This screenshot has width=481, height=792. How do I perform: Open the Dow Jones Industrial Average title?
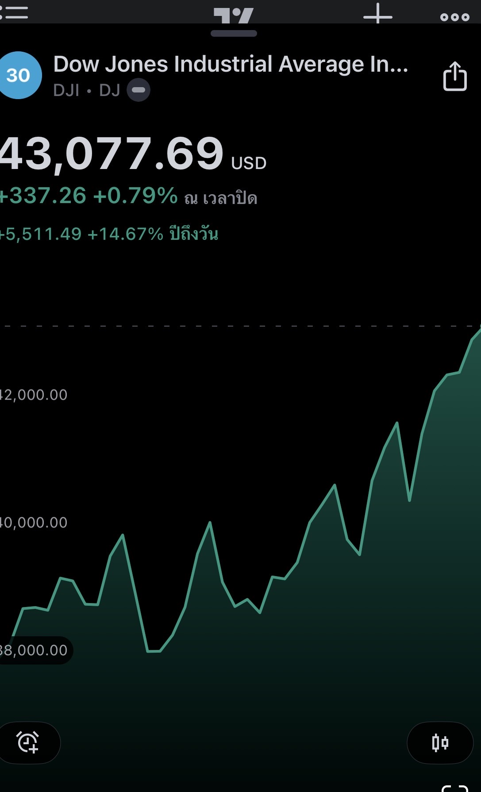230,64
